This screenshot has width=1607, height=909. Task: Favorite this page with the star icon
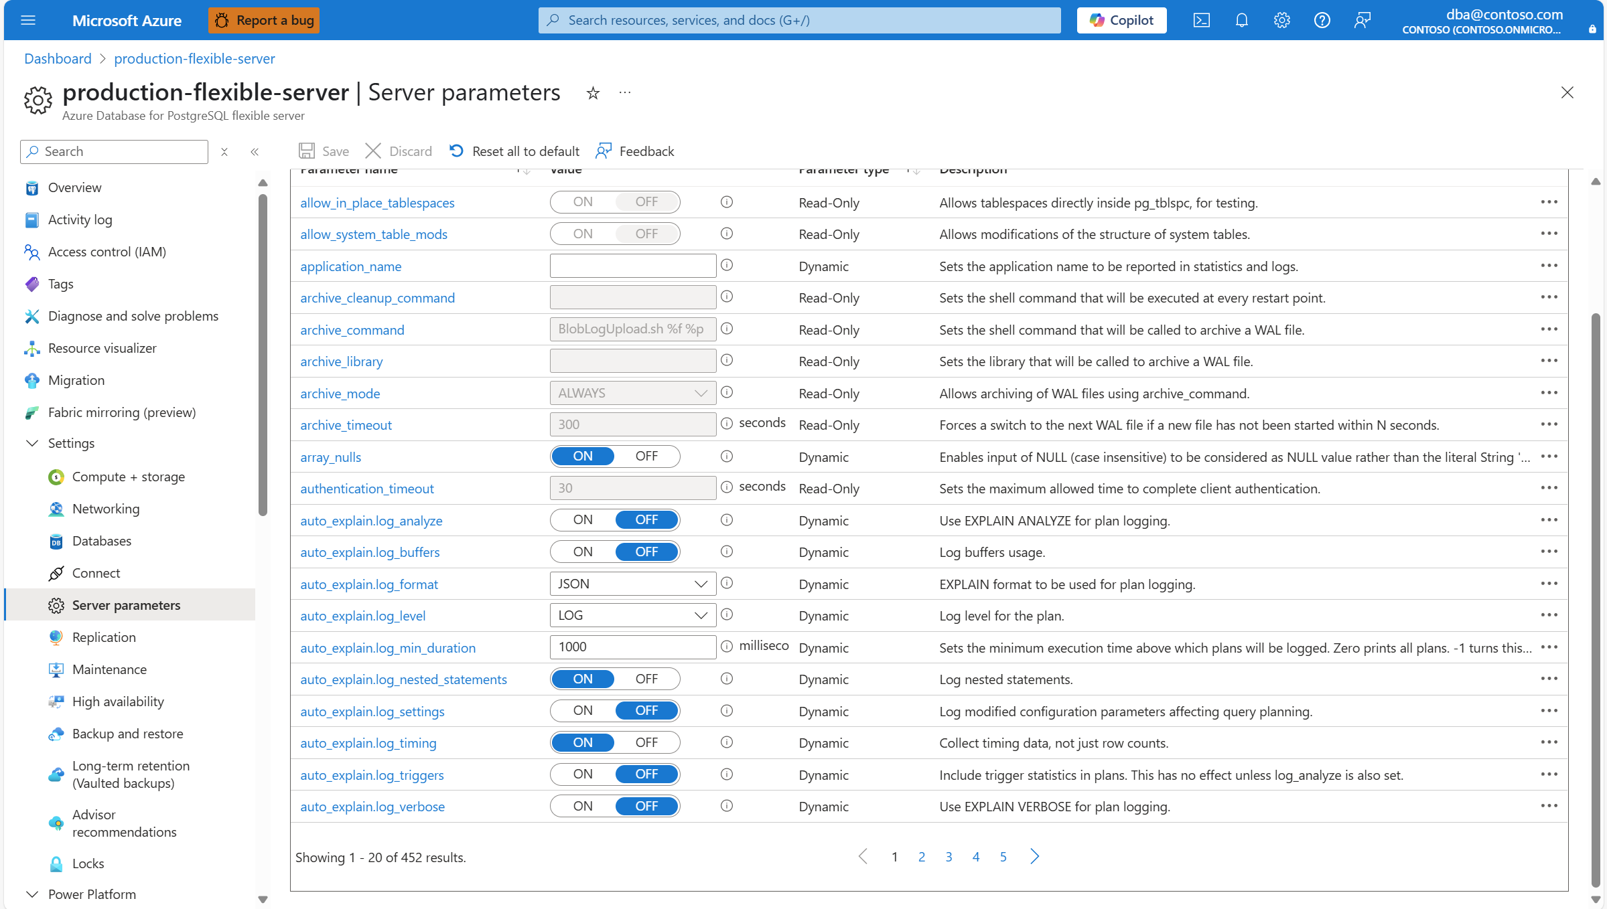click(593, 93)
